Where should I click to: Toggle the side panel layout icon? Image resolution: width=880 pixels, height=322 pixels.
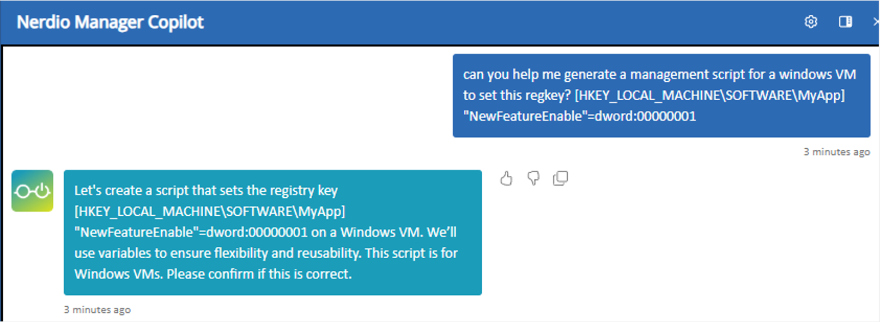845,22
